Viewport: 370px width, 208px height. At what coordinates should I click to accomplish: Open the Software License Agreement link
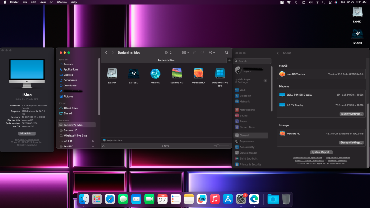[x=307, y=158]
